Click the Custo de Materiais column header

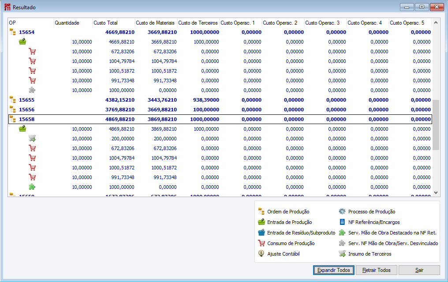click(x=156, y=23)
